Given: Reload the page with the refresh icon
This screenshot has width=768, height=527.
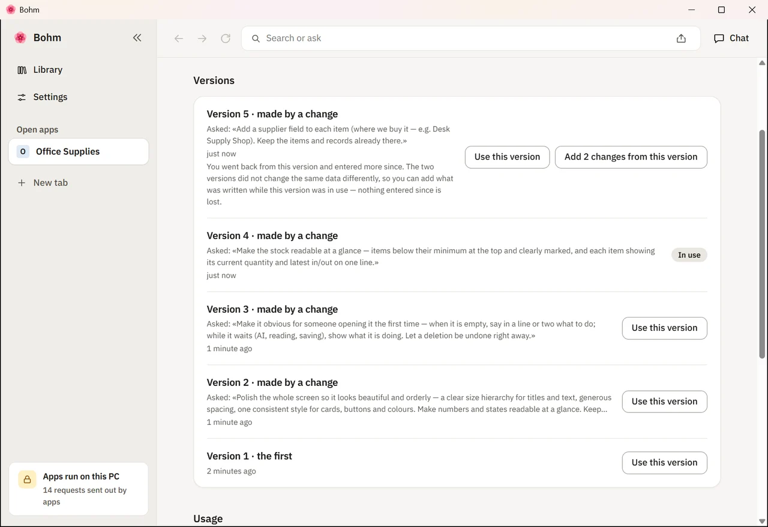Looking at the screenshot, I should coord(226,38).
